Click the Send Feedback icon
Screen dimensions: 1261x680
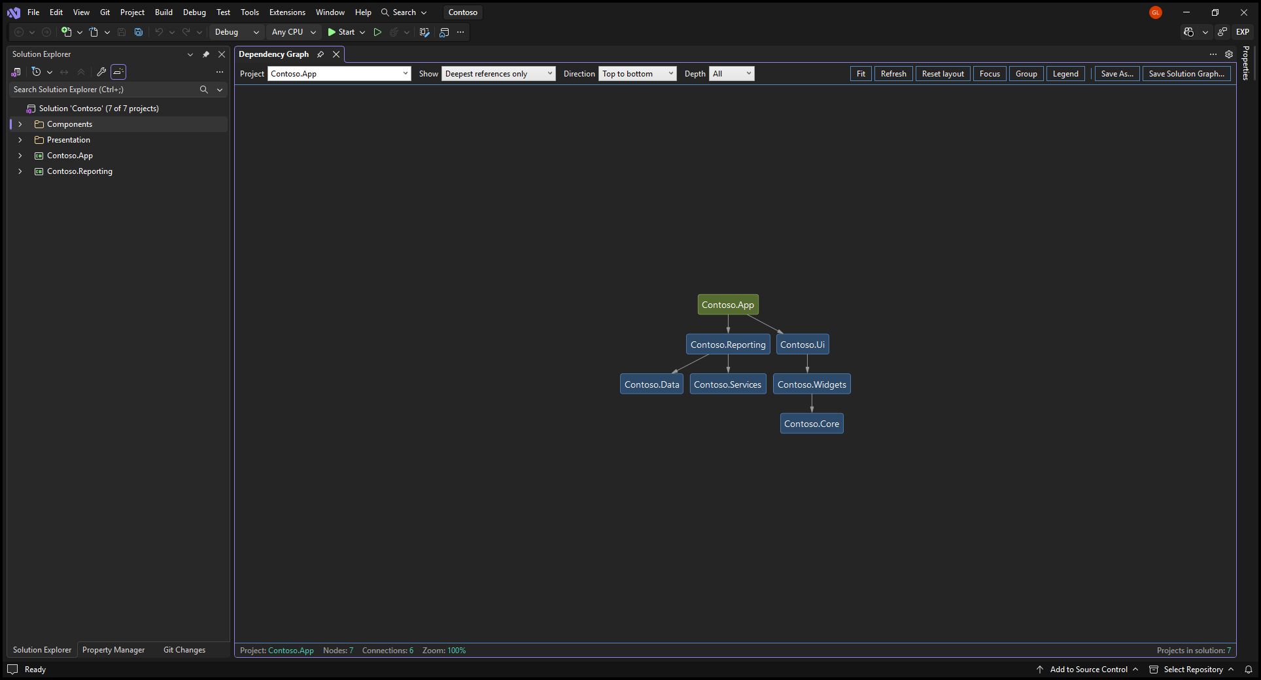point(1222,32)
